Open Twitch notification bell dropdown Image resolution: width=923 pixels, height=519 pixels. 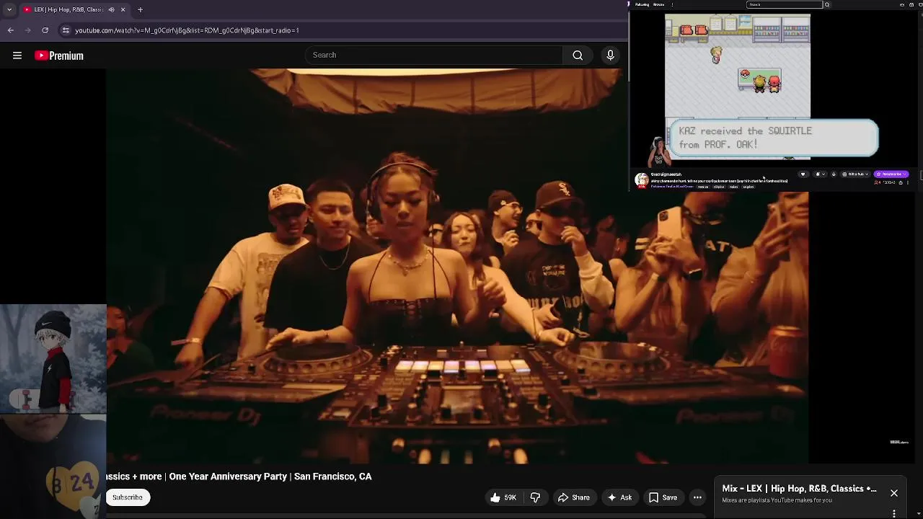[820, 174]
